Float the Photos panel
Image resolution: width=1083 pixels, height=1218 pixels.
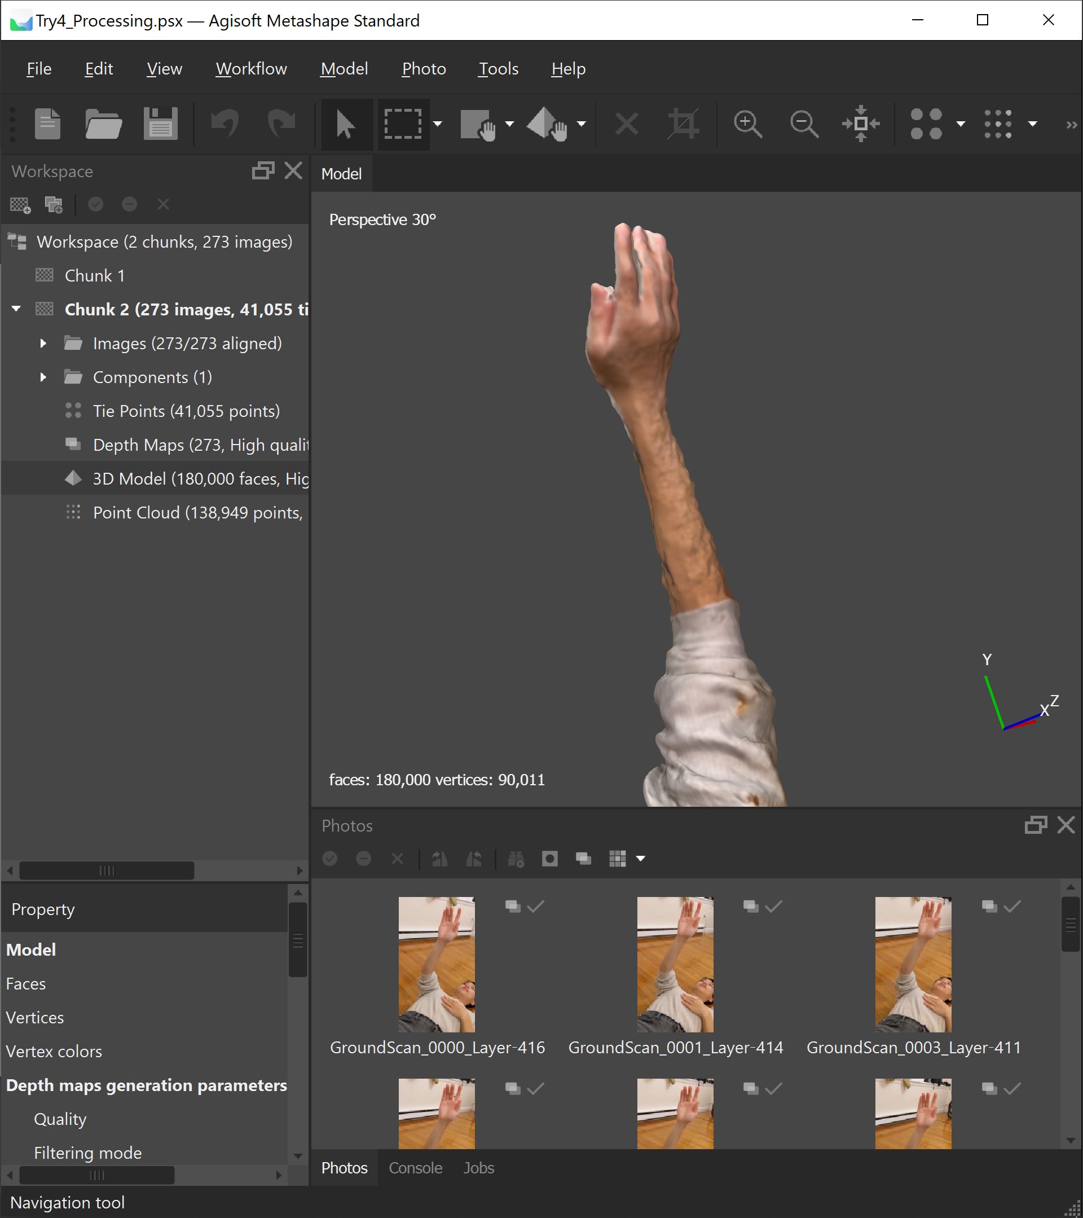tap(1036, 825)
